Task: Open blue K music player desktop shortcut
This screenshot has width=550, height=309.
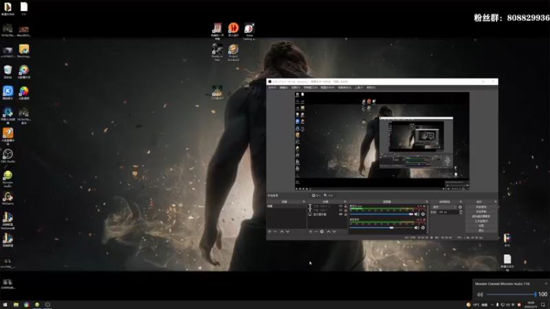Action: (x=8, y=93)
